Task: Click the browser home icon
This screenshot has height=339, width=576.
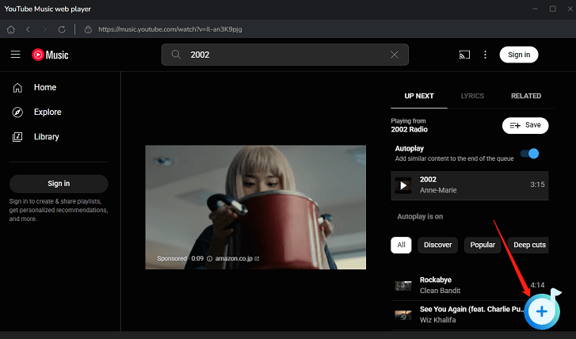Action: (x=10, y=29)
